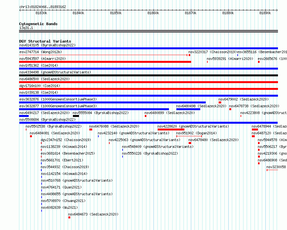Select the red bar under nsv4228620
This screenshot has width=287, height=230.
tap(171, 129)
